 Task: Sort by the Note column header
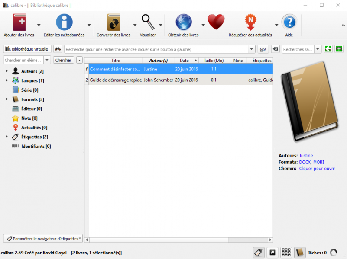point(238,60)
